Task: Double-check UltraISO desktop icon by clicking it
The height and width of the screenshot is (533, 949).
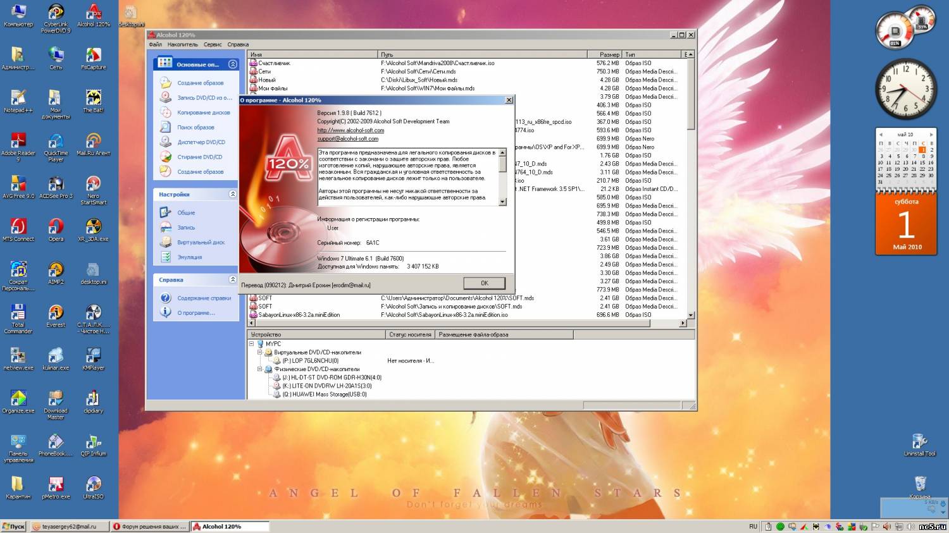Action: [93, 485]
